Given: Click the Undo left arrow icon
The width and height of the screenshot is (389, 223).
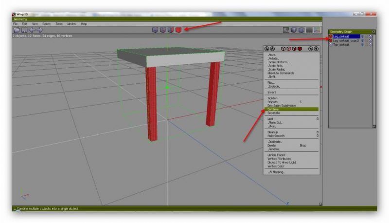Looking at the screenshot, I should 32,30.
